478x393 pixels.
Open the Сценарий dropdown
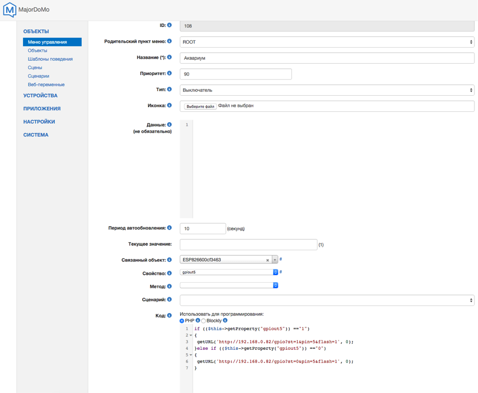327,300
